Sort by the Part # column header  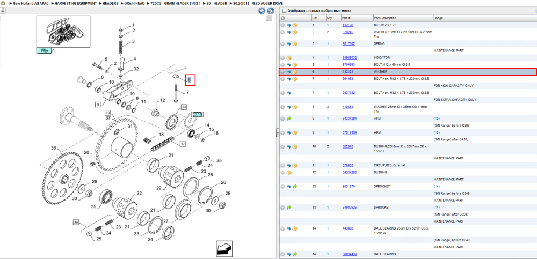click(x=345, y=18)
